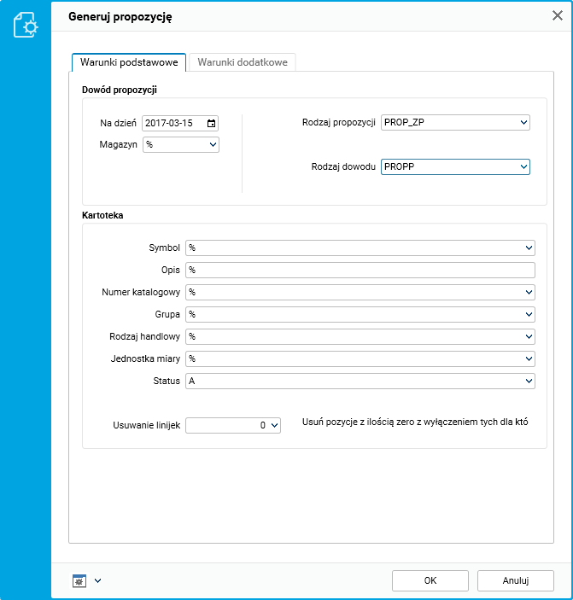Viewport: 573px width, 600px height.
Task: Close the Generuj propozycję dialog
Action: click(557, 15)
